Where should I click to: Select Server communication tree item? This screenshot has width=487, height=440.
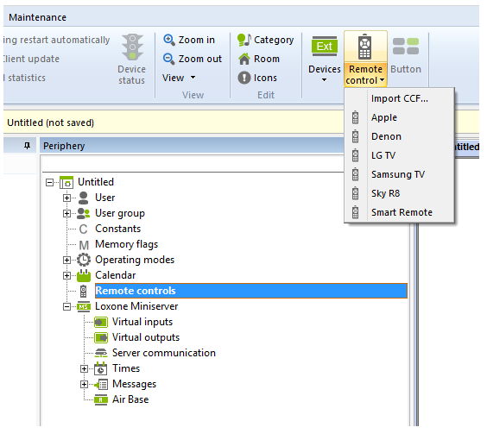(x=164, y=353)
